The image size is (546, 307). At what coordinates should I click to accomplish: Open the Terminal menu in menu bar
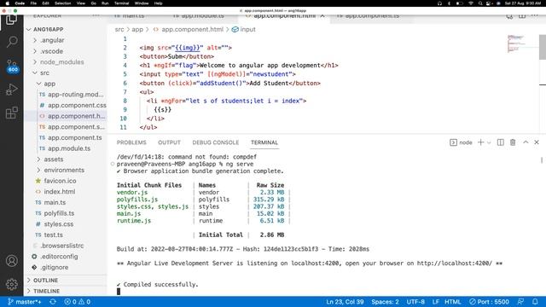click(x=121, y=3)
